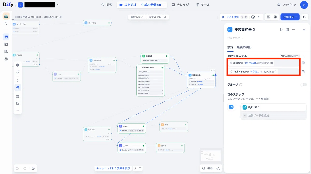The width and height of the screenshot is (311, 174).
Task: Open more options in canvas toolbox
Action: pyautogui.click(x=18, y=110)
